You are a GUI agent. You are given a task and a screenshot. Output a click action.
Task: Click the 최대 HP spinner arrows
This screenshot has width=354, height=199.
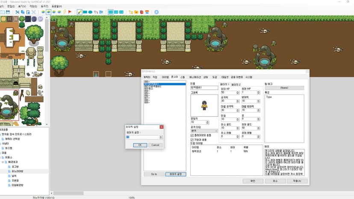(x=238, y=93)
